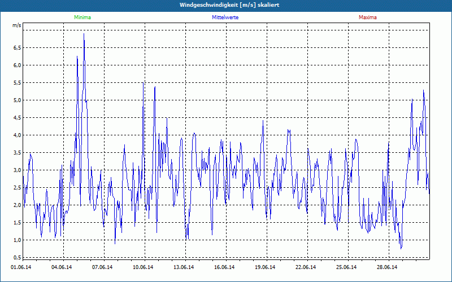Click the 4,0 y-axis value
The width and height of the screenshot is (452, 282).
click(x=18, y=135)
